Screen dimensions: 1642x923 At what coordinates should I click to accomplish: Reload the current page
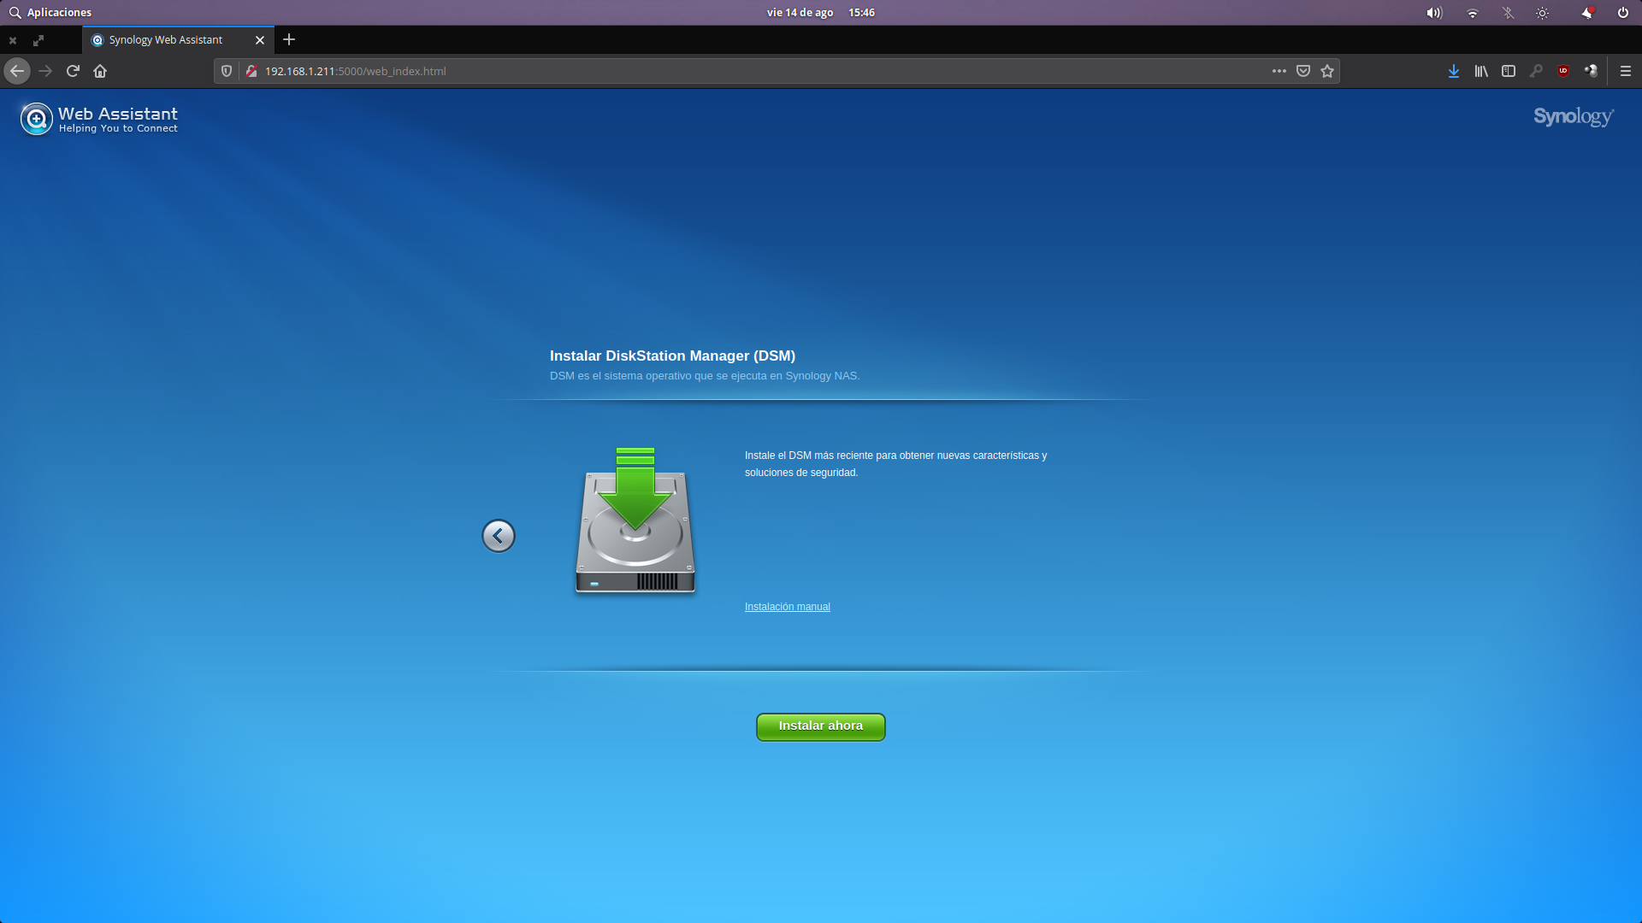click(73, 71)
